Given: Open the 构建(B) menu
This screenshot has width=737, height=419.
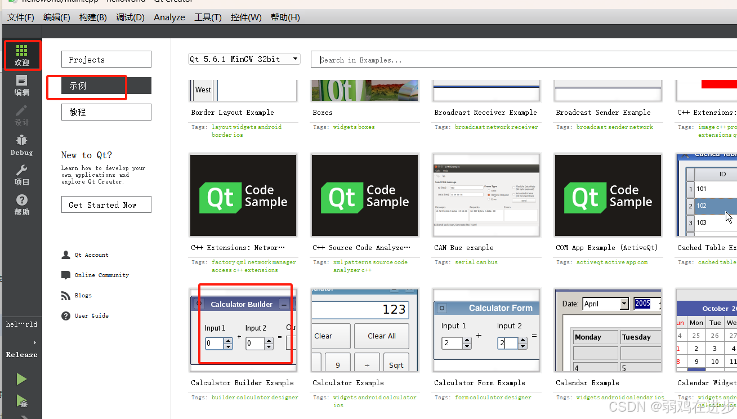Looking at the screenshot, I should [x=93, y=17].
